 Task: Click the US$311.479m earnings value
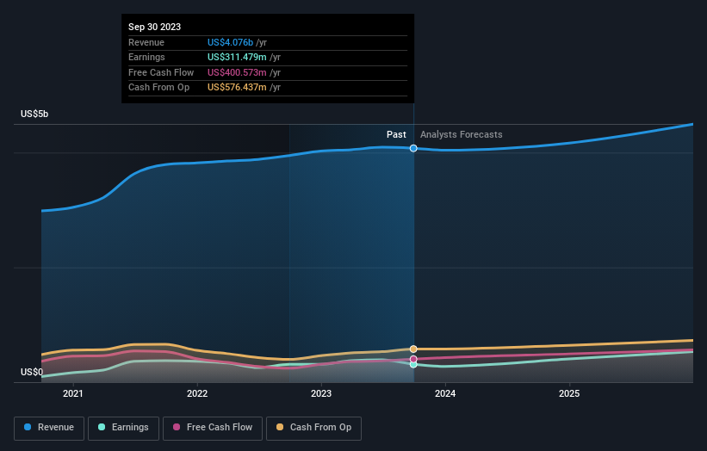pyautogui.click(x=237, y=57)
